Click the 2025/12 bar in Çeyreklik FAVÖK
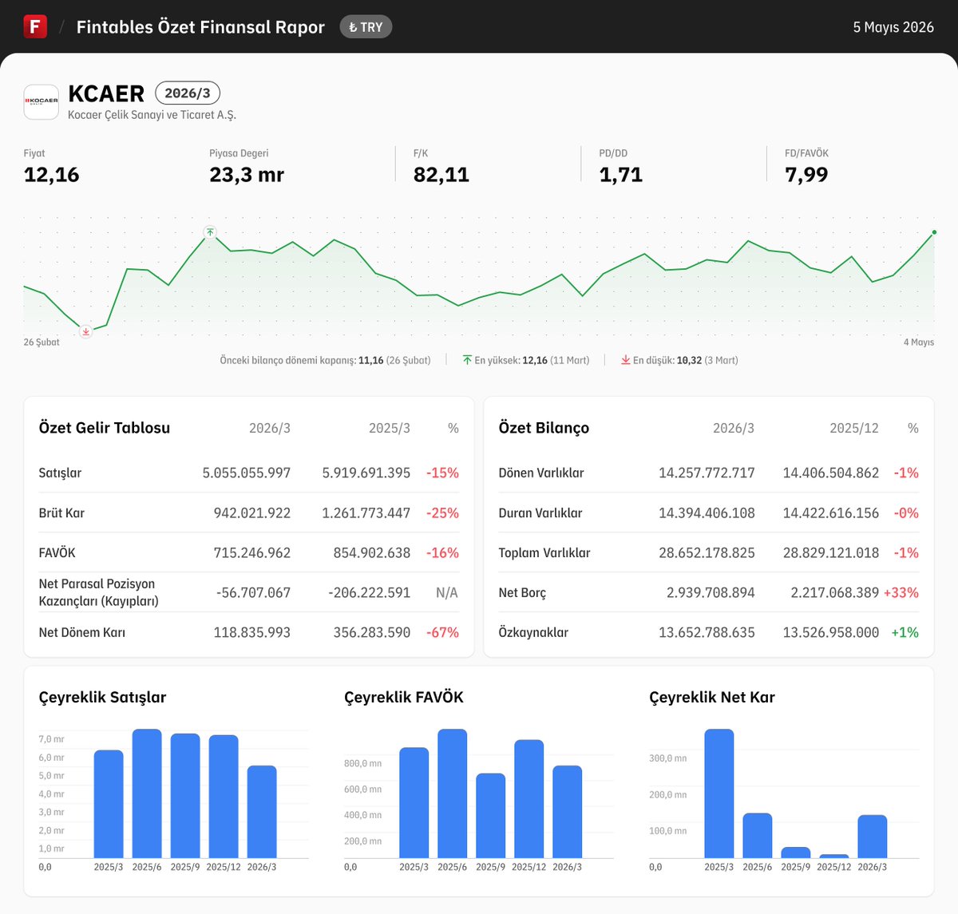Screen dimensions: 958x914 point(529,799)
